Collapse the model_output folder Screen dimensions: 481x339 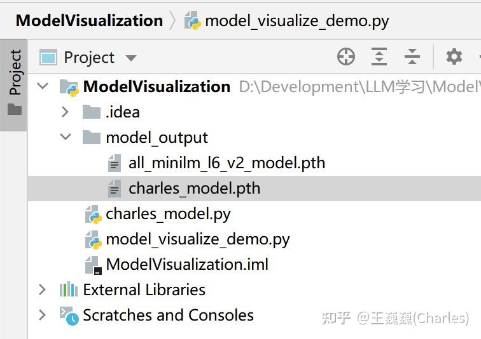tap(65, 138)
